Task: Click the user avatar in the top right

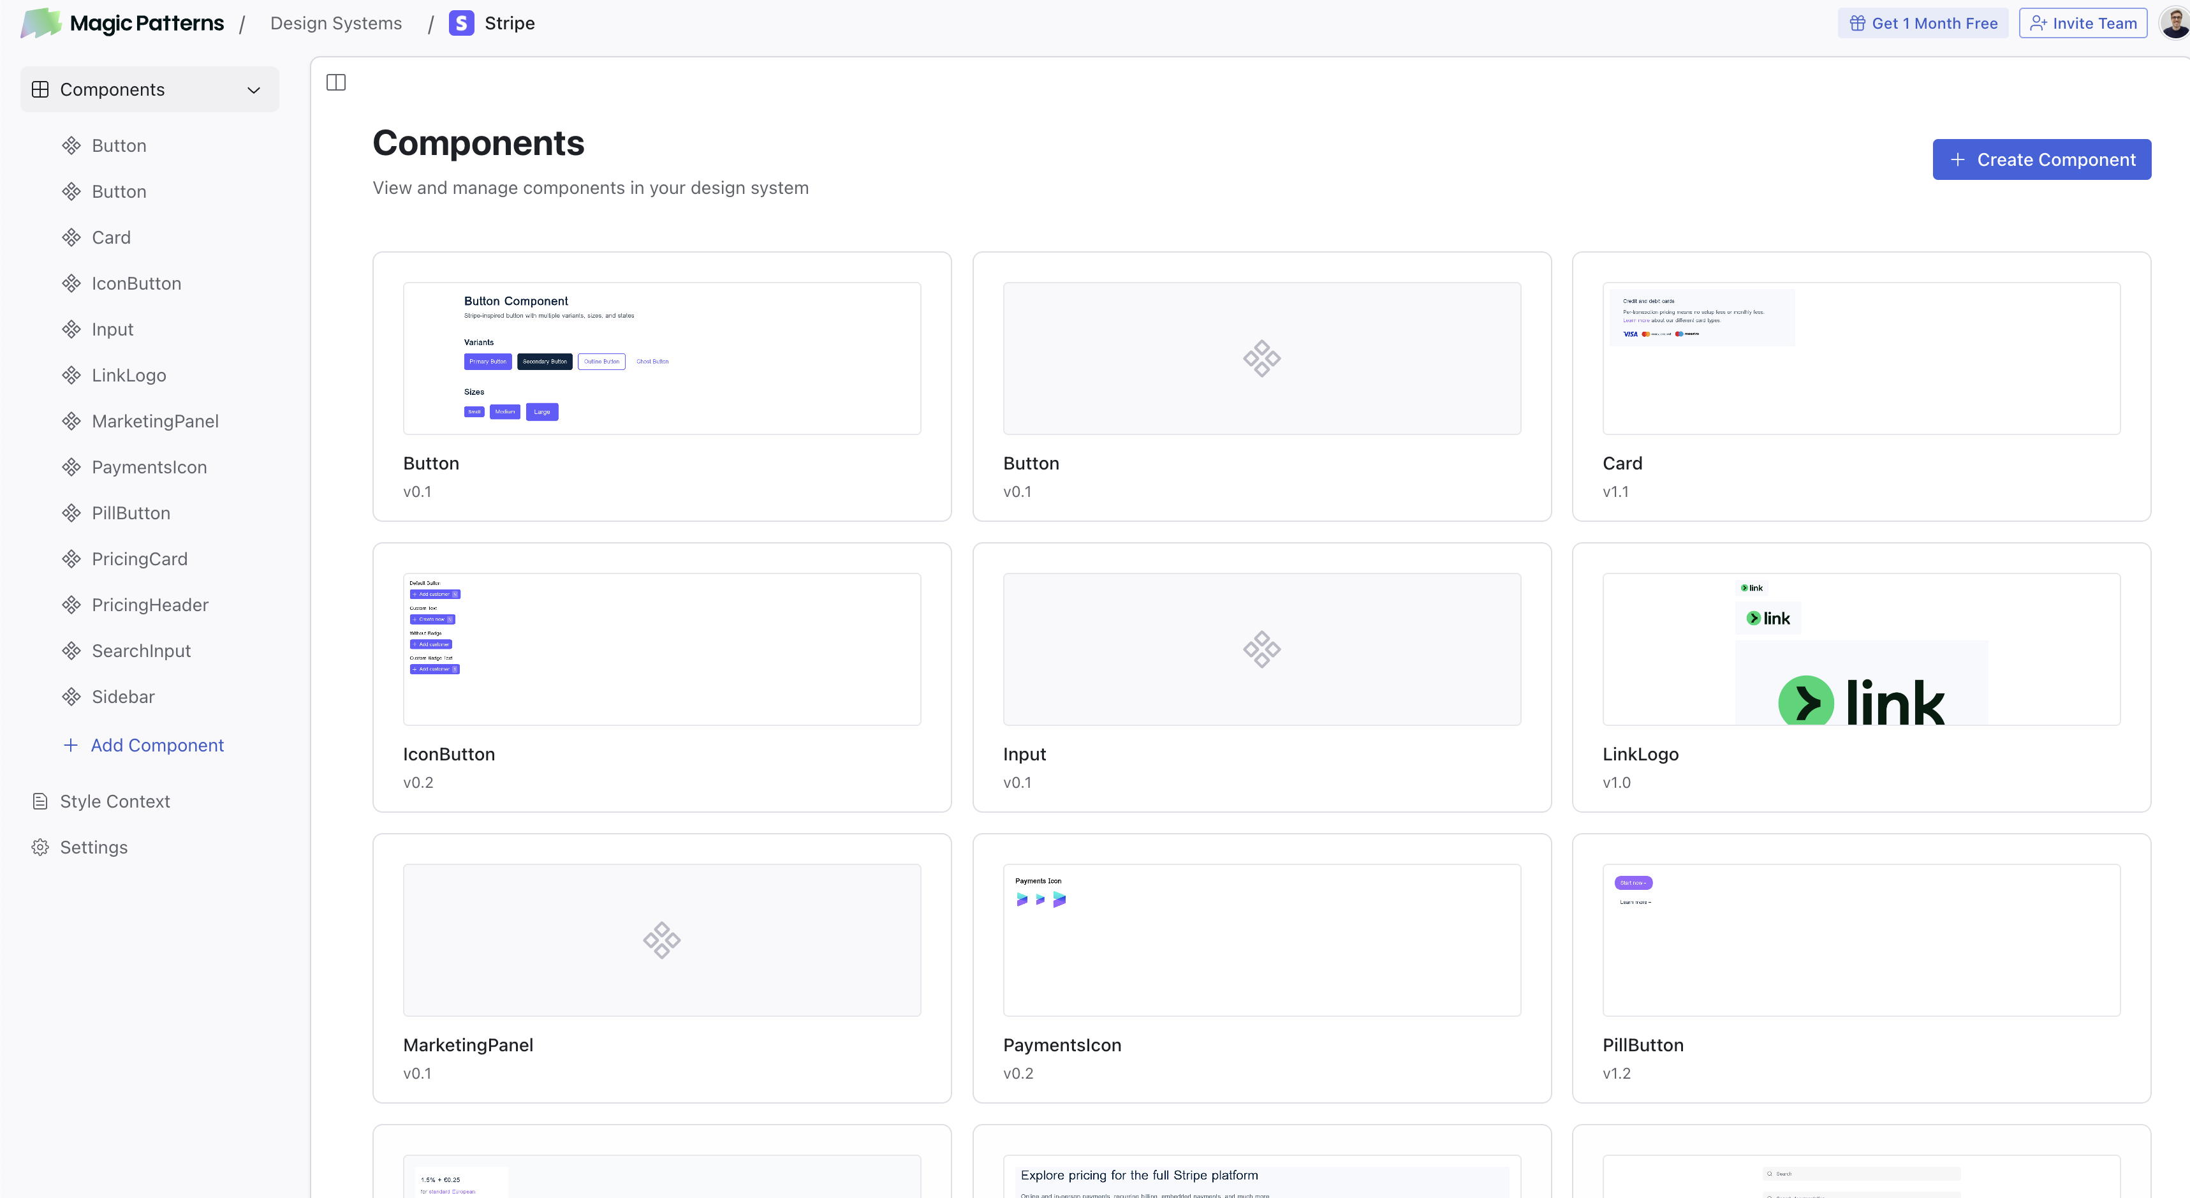Action: click(x=2169, y=23)
